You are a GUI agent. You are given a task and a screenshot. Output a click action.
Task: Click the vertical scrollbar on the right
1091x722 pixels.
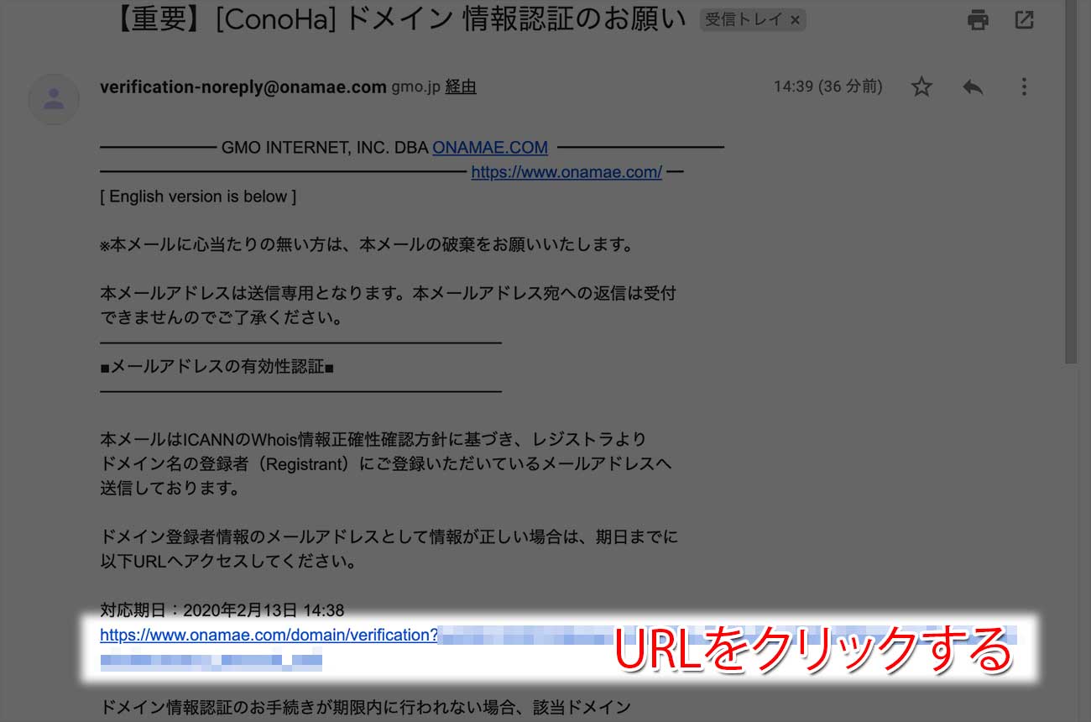tap(1071, 181)
